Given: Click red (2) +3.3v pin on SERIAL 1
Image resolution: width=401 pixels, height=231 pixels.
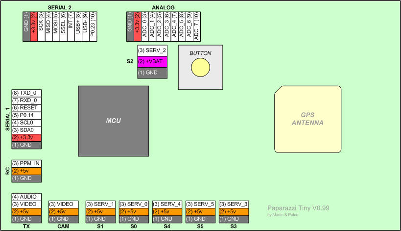Looking at the screenshot, I should 26,137.
